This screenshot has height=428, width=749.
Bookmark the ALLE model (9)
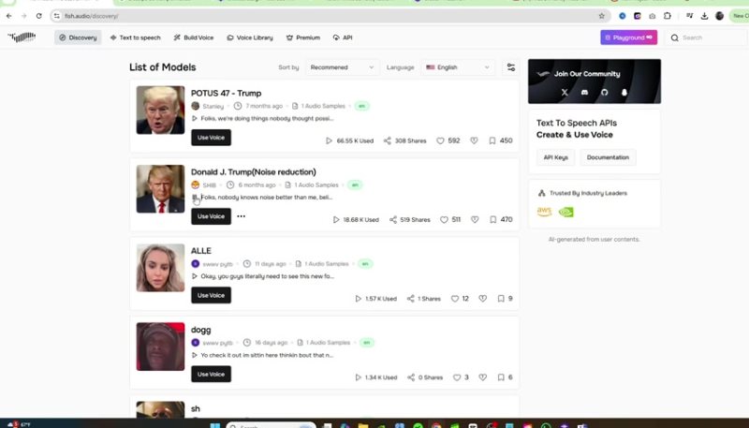point(501,299)
